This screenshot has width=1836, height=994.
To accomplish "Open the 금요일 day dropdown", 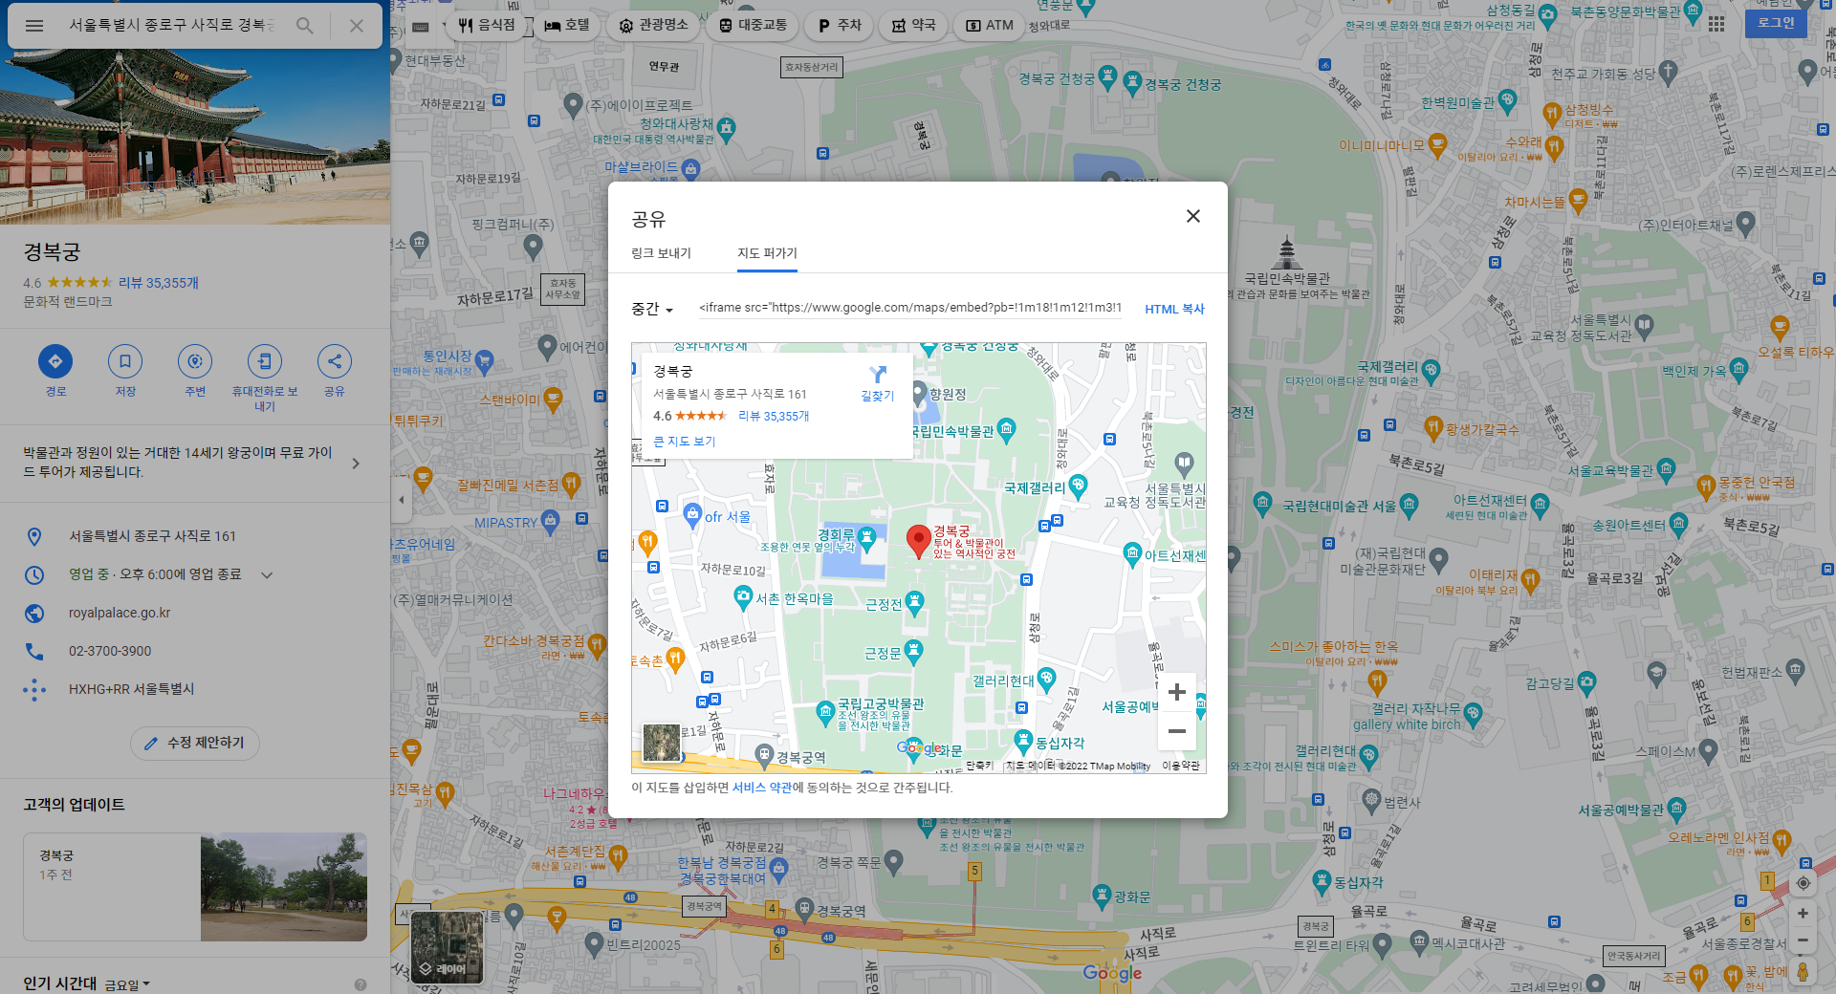I will (127, 984).
